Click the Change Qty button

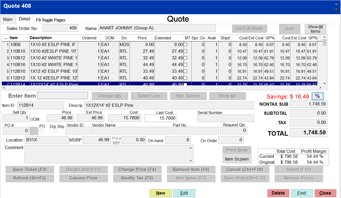coord(110,96)
